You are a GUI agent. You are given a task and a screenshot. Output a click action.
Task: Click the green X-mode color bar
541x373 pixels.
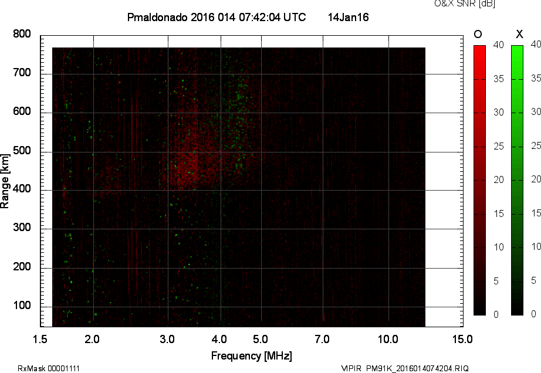tap(517, 180)
